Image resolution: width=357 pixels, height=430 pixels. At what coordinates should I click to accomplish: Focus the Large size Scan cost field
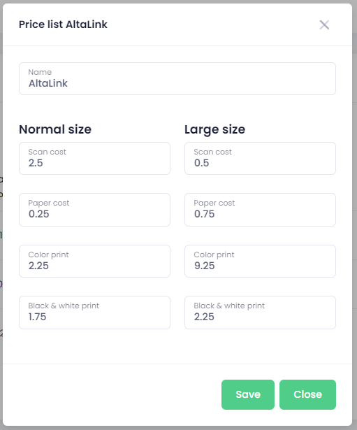[260, 158]
